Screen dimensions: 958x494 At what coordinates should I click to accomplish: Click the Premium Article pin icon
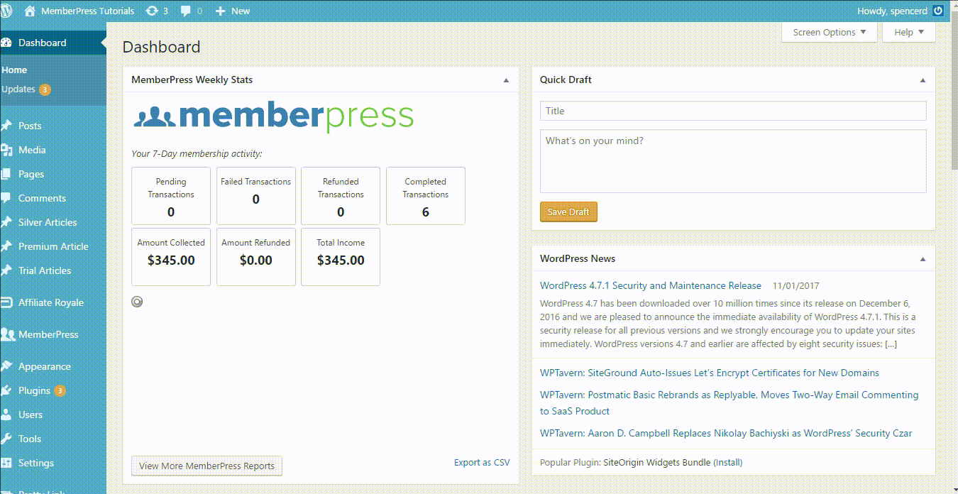point(6,246)
